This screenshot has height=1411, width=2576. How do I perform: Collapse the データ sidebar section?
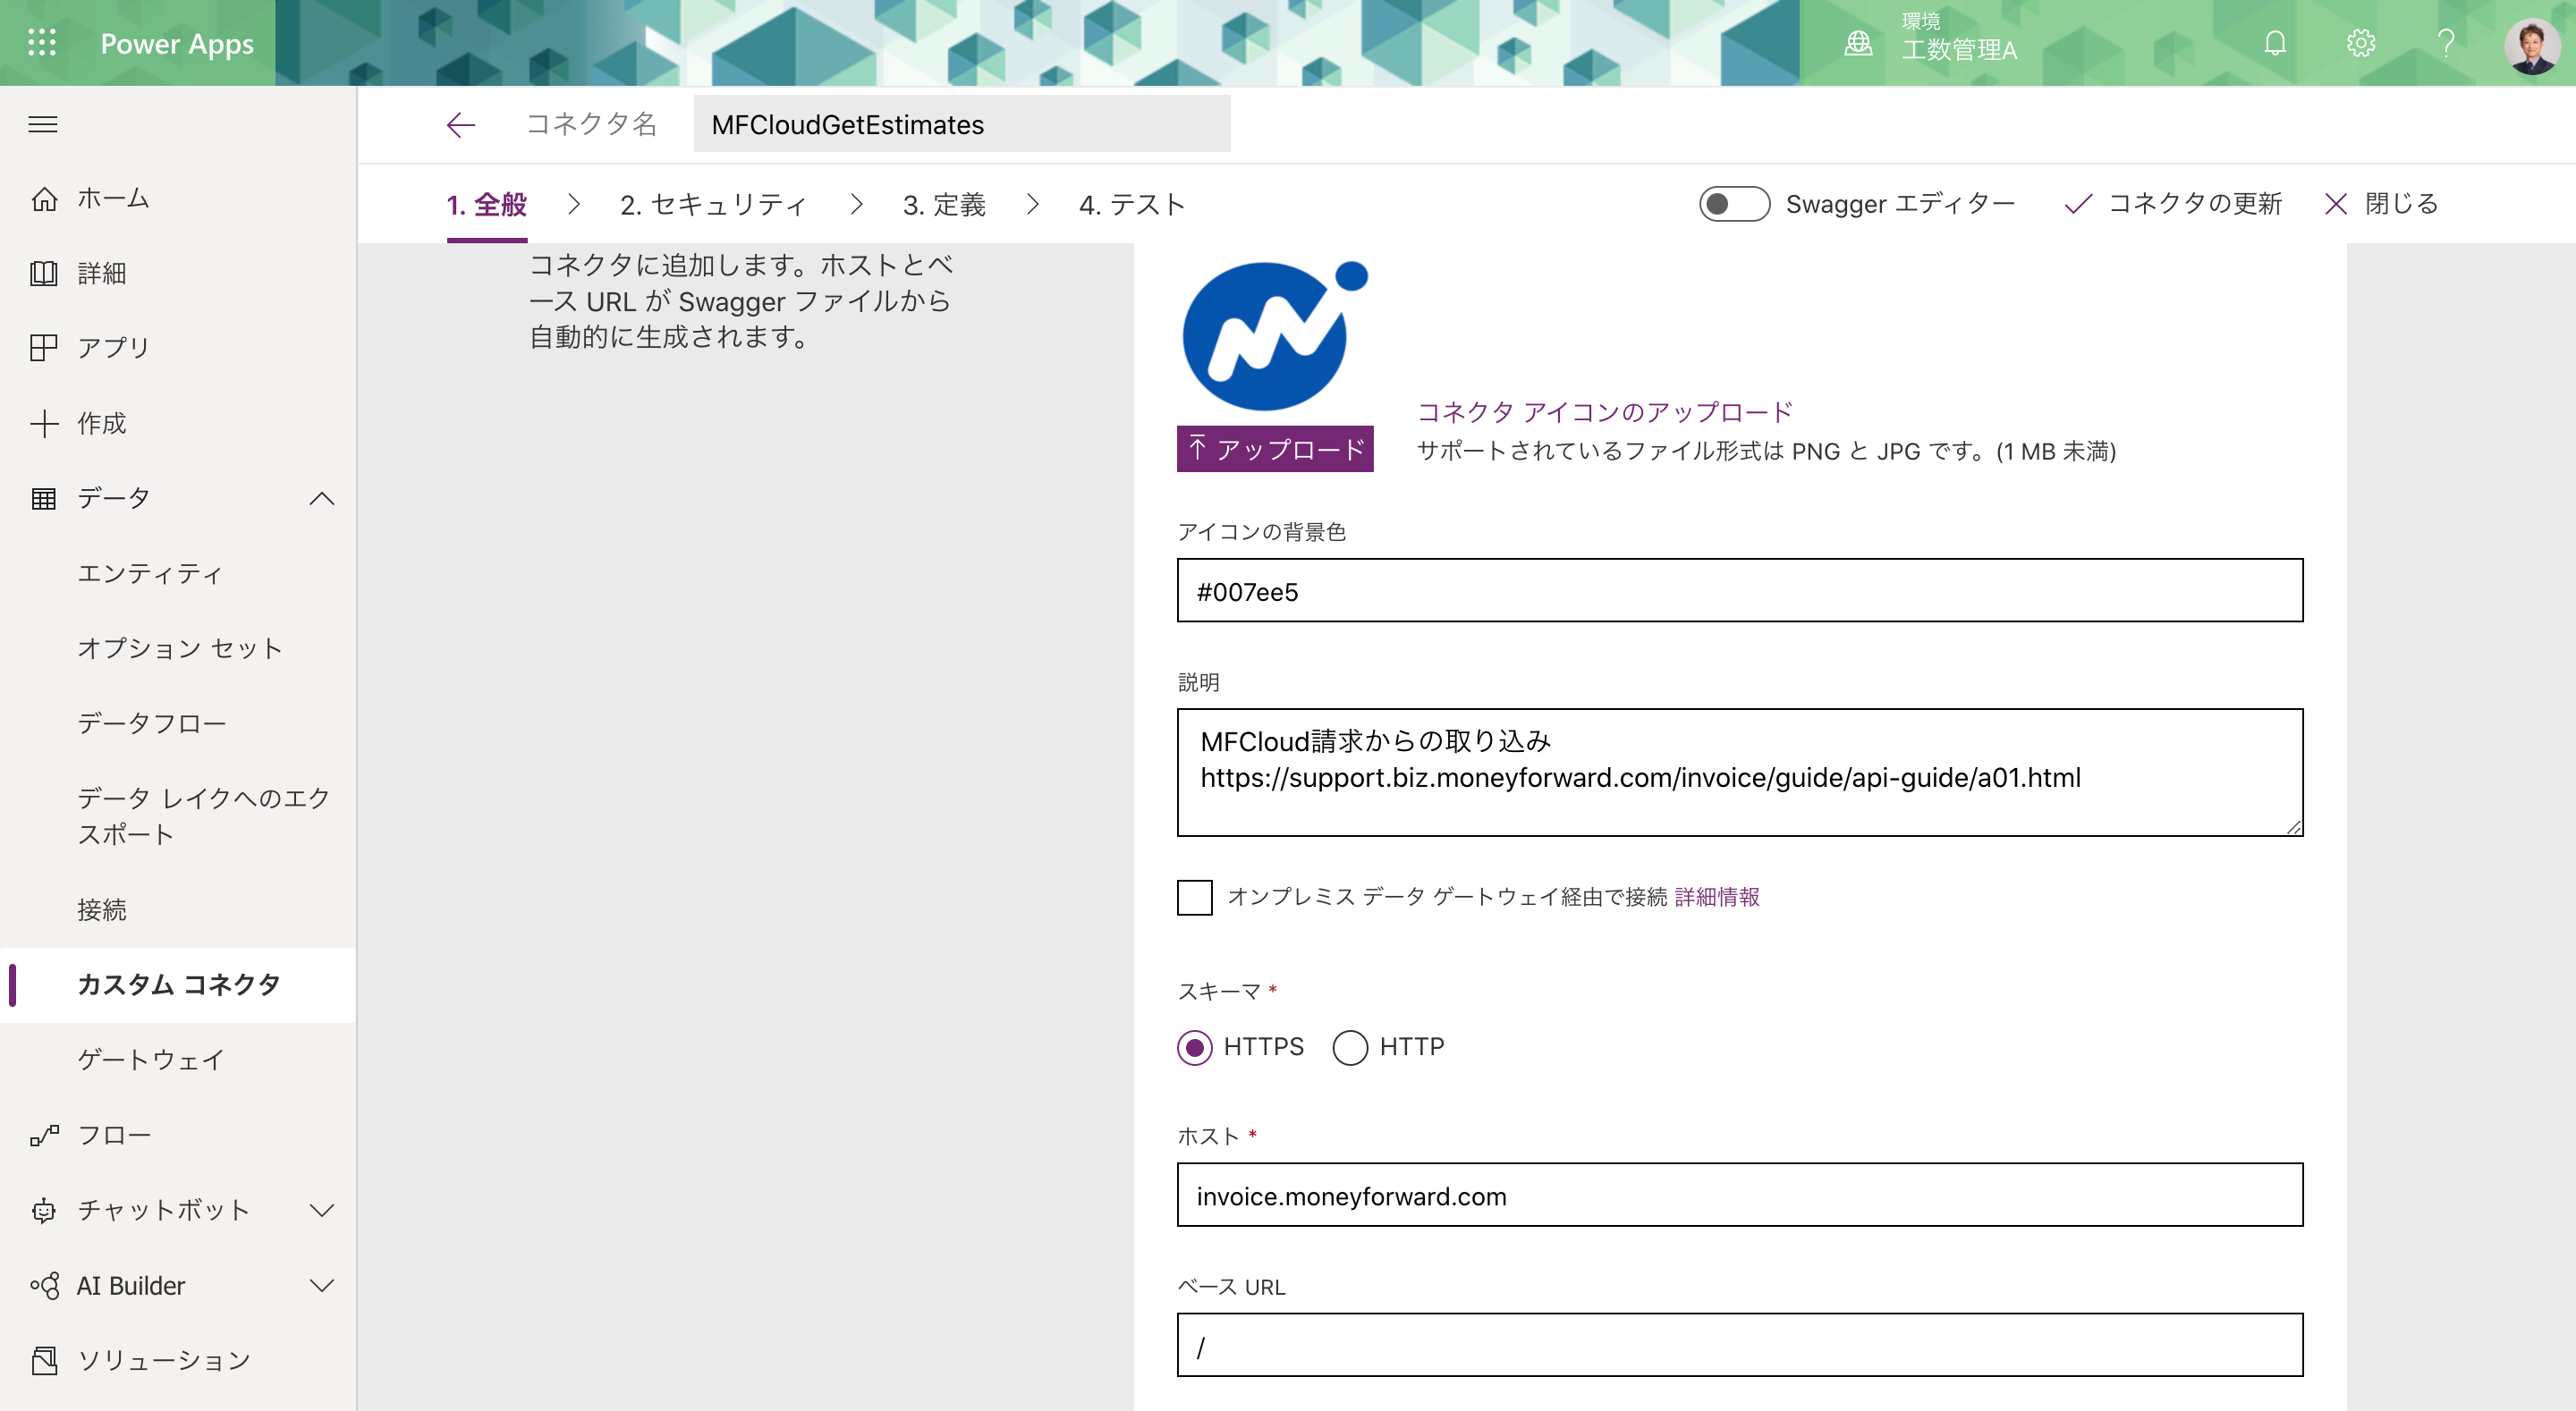pos(322,498)
